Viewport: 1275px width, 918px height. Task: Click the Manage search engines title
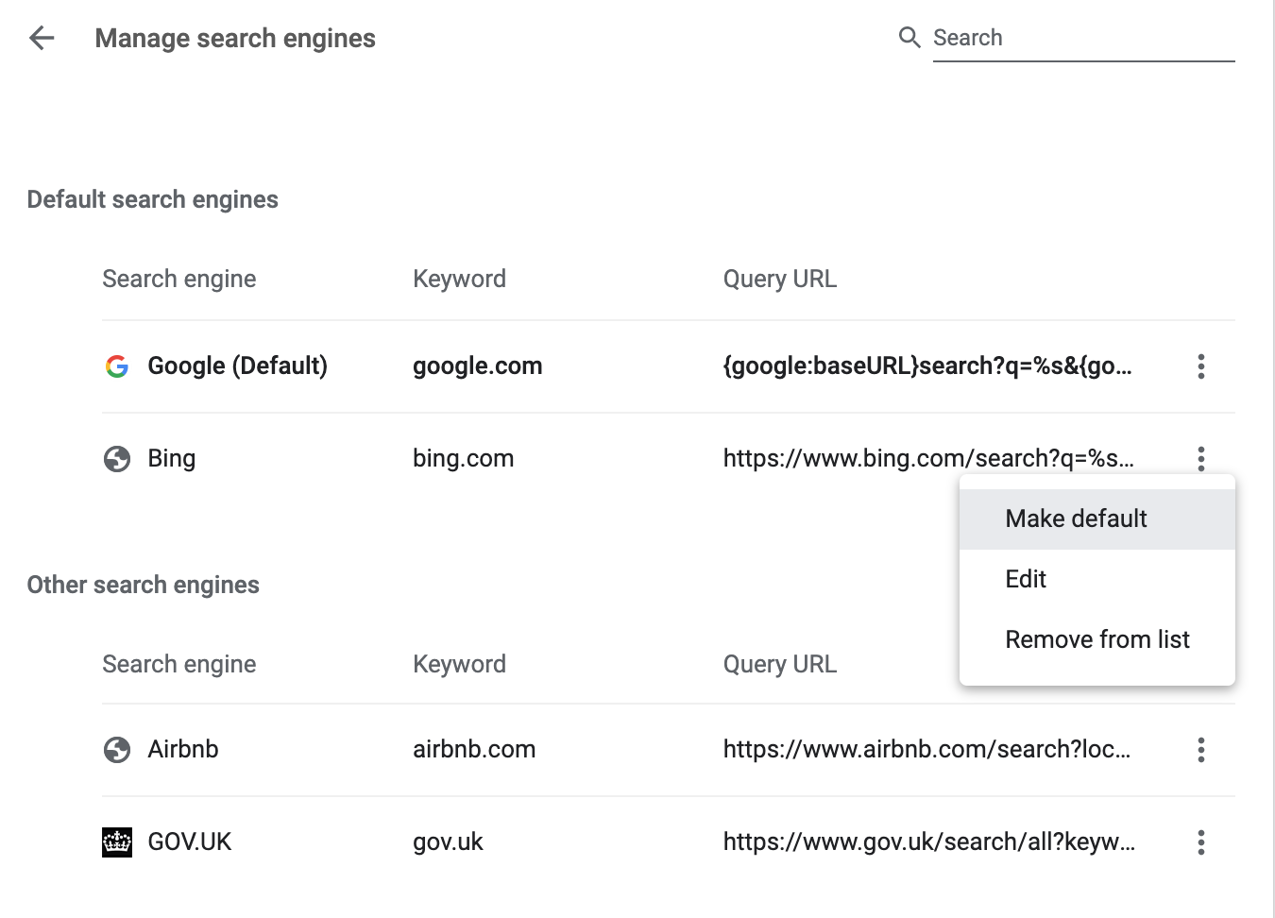[235, 39]
